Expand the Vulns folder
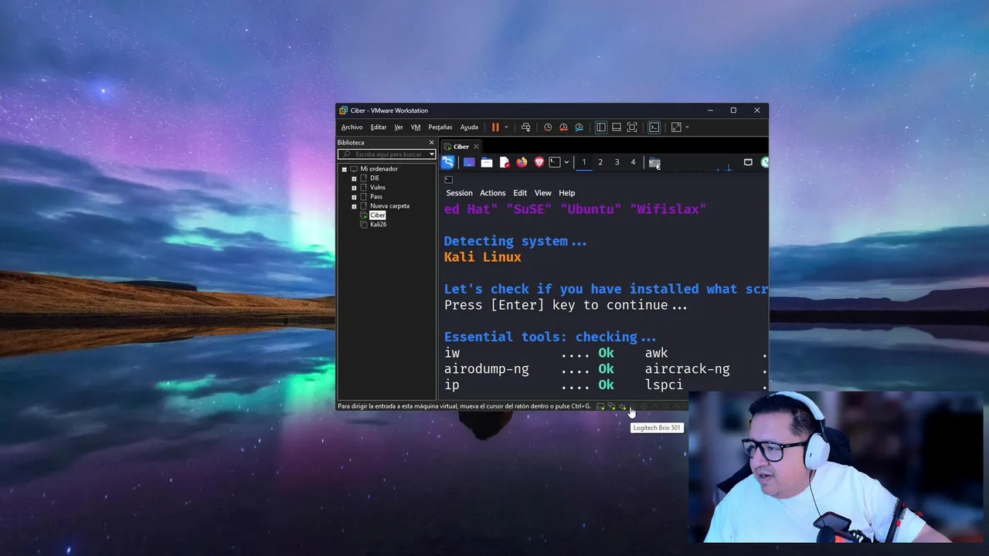Viewport: 989px width, 556px height. [354, 188]
